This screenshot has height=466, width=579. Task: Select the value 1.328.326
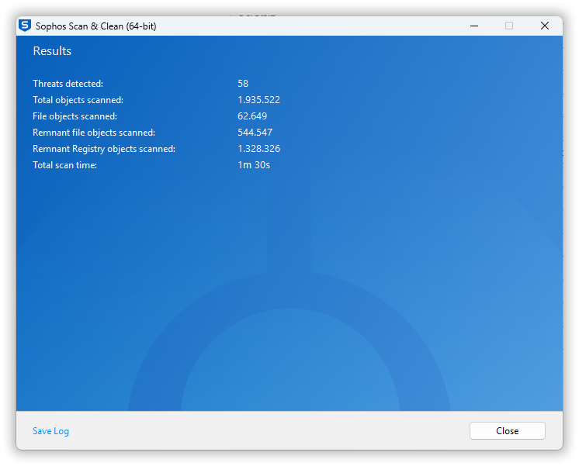pyautogui.click(x=259, y=149)
